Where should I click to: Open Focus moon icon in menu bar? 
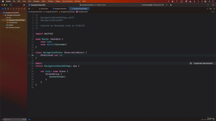(x=190, y=1)
